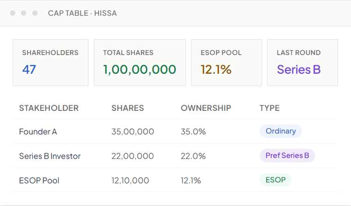Click the 35.0% ownership cell
The width and height of the screenshot is (351, 206).
tap(193, 132)
